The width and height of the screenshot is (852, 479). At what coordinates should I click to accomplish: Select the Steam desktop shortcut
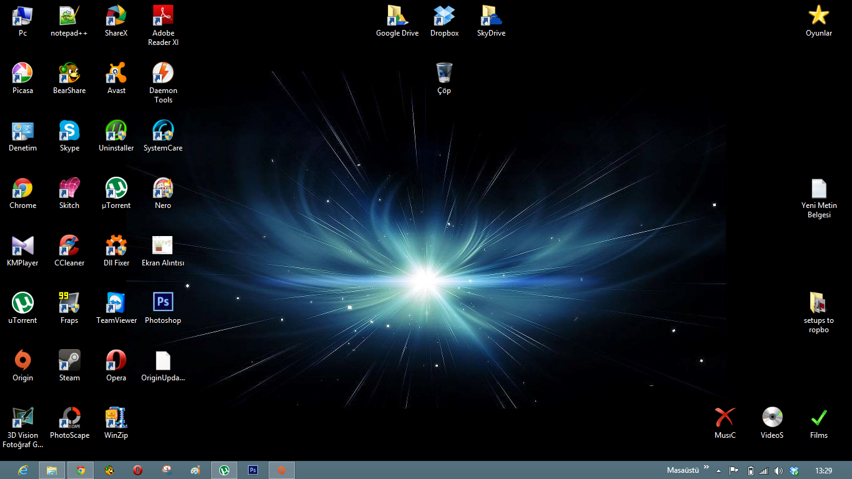69,365
